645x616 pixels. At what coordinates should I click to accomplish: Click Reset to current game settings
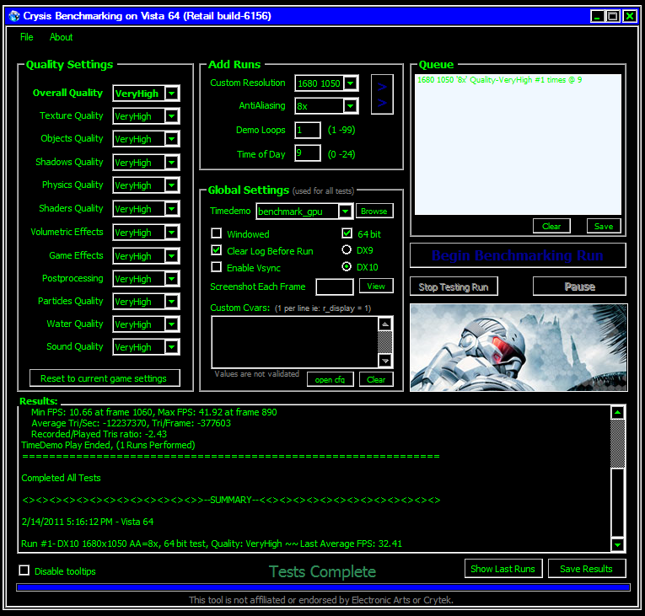pyautogui.click(x=105, y=378)
